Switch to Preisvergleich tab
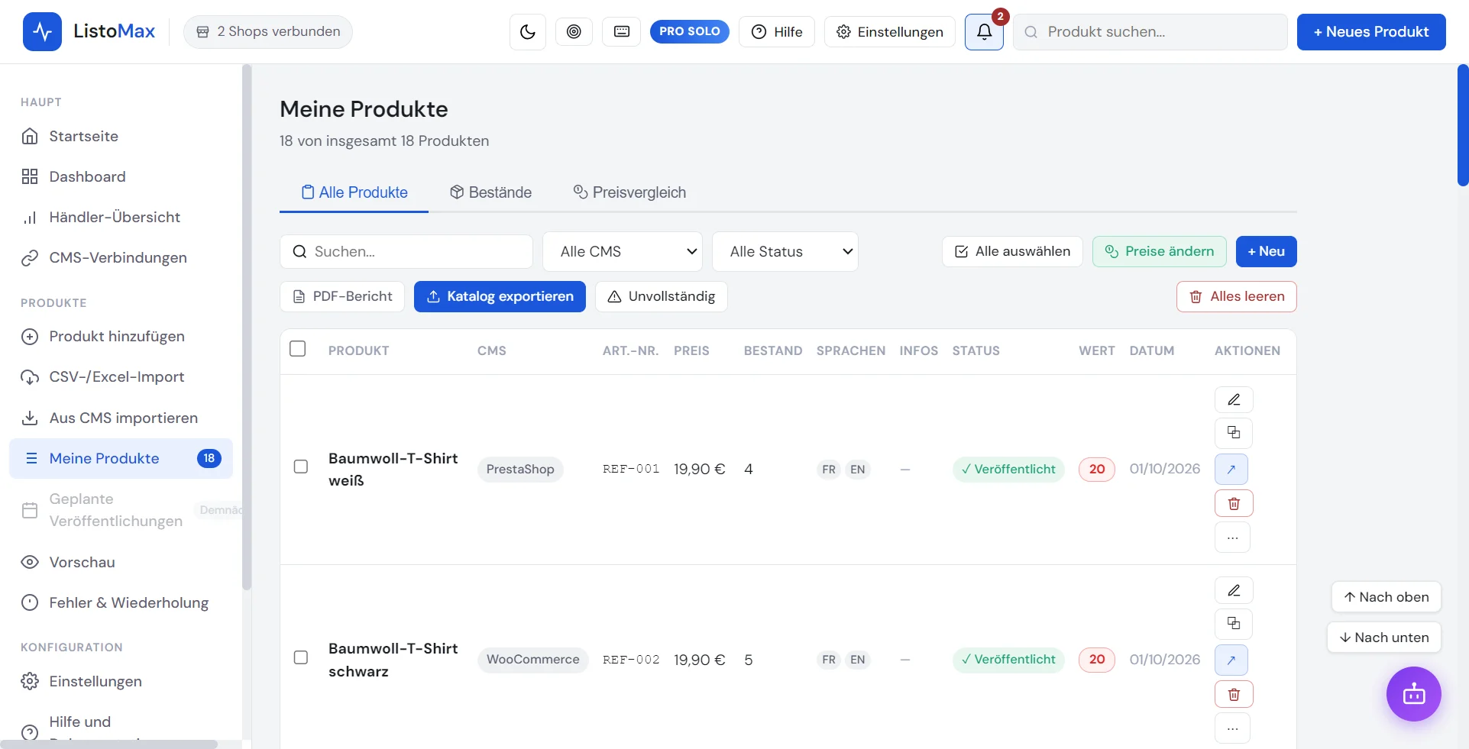Screen dimensions: 1469x749 pos(629,192)
